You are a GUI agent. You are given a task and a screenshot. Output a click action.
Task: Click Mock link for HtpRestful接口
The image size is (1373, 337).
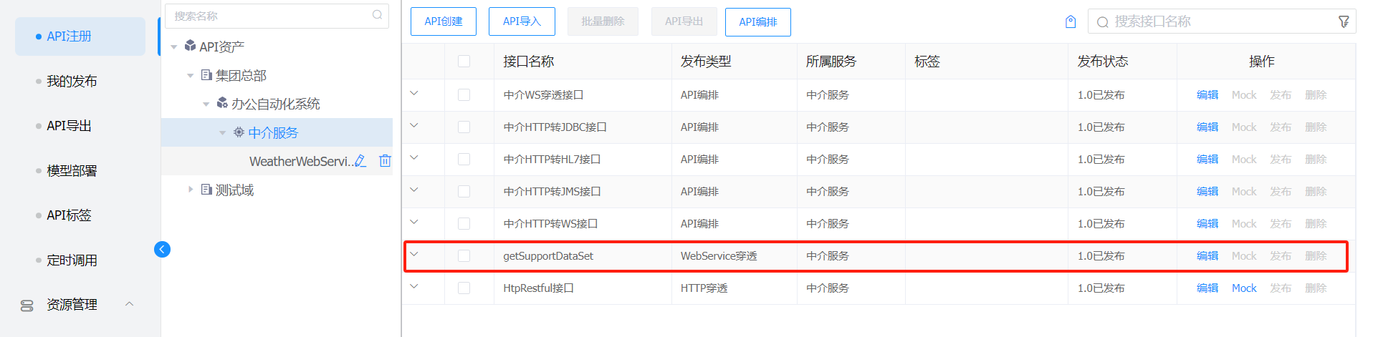(1244, 288)
